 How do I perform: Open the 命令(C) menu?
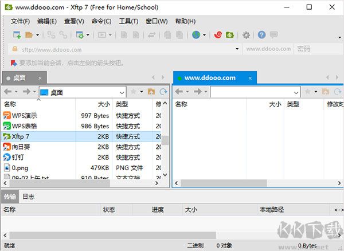pyautogui.click(x=101, y=21)
